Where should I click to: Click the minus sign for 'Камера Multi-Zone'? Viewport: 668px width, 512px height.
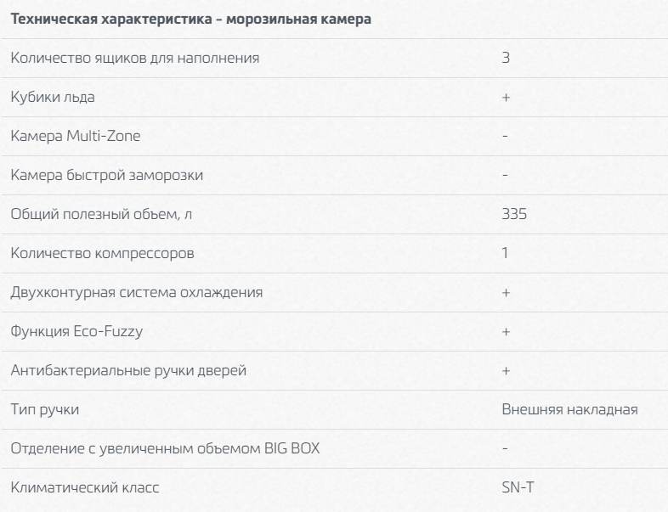pyautogui.click(x=505, y=136)
